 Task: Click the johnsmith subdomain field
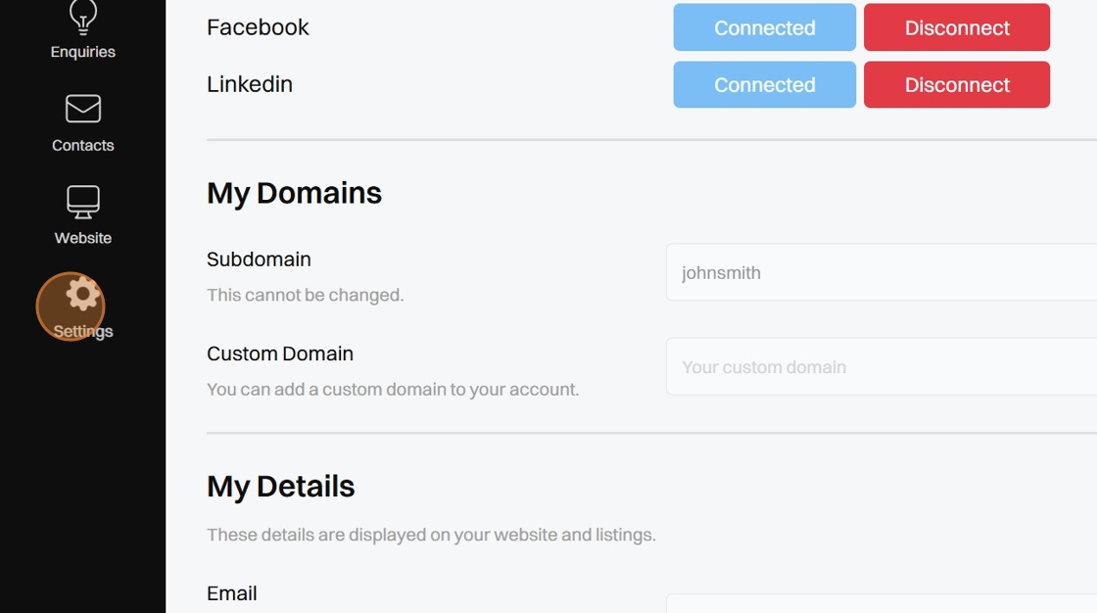882,272
